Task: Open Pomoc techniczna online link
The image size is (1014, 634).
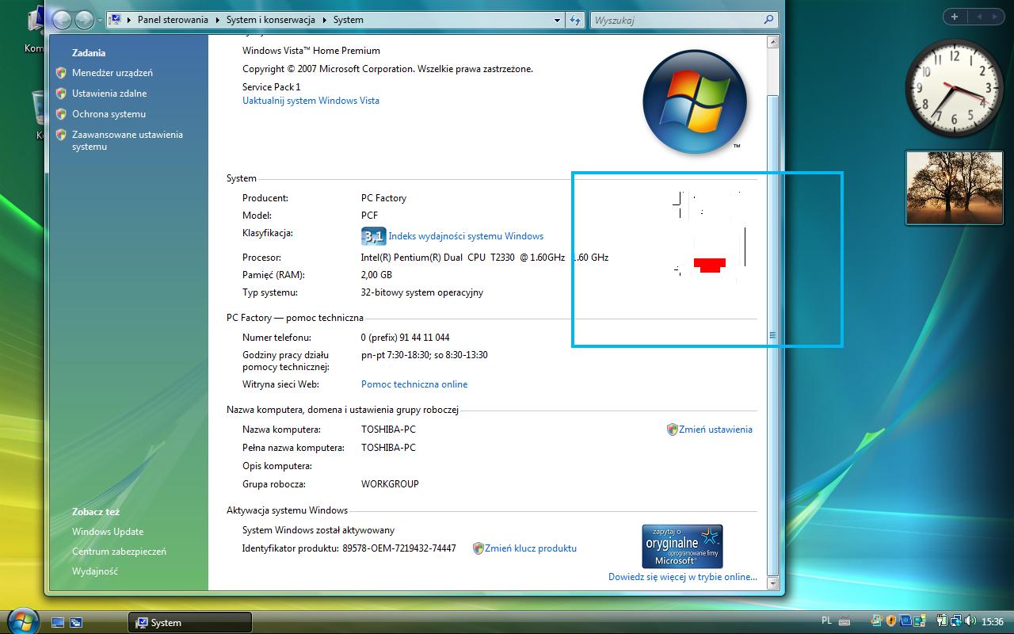Action: pyautogui.click(x=414, y=384)
